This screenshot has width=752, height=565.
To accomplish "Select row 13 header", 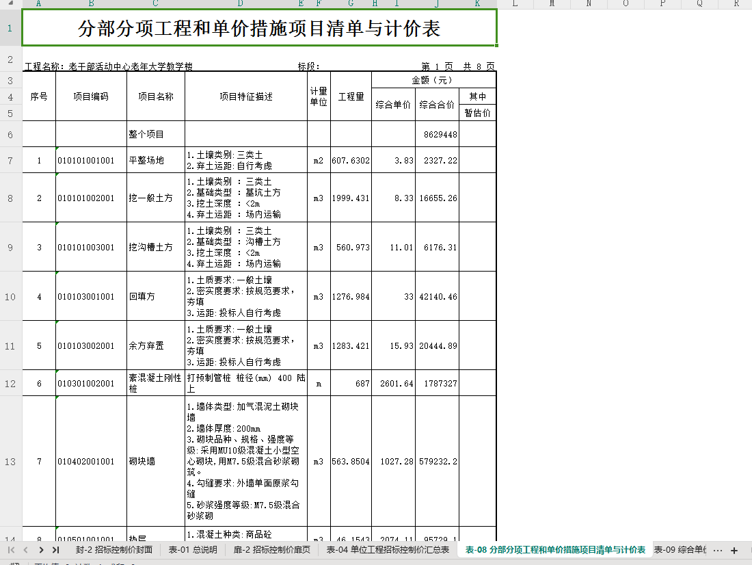I will [x=10, y=461].
